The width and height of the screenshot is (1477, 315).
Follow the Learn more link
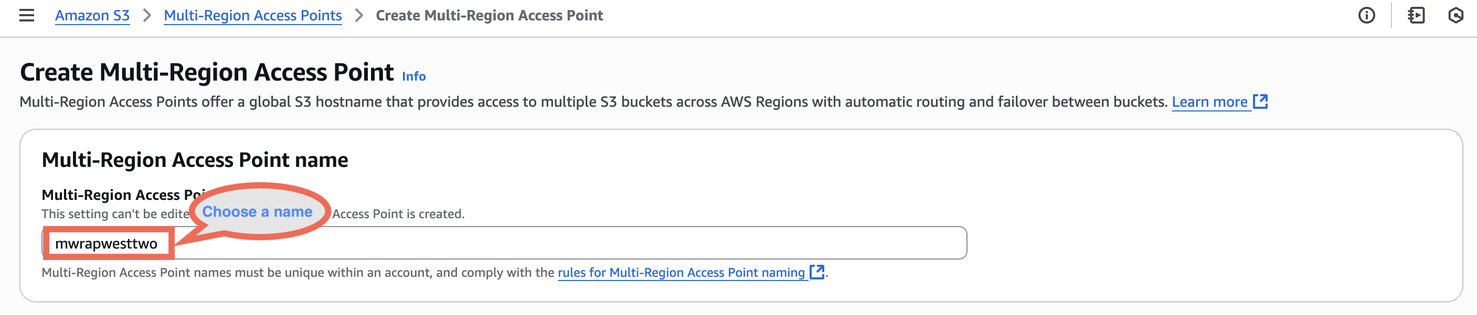coord(1209,102)
